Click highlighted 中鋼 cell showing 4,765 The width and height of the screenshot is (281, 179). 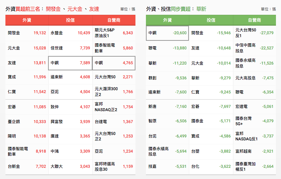114,63
